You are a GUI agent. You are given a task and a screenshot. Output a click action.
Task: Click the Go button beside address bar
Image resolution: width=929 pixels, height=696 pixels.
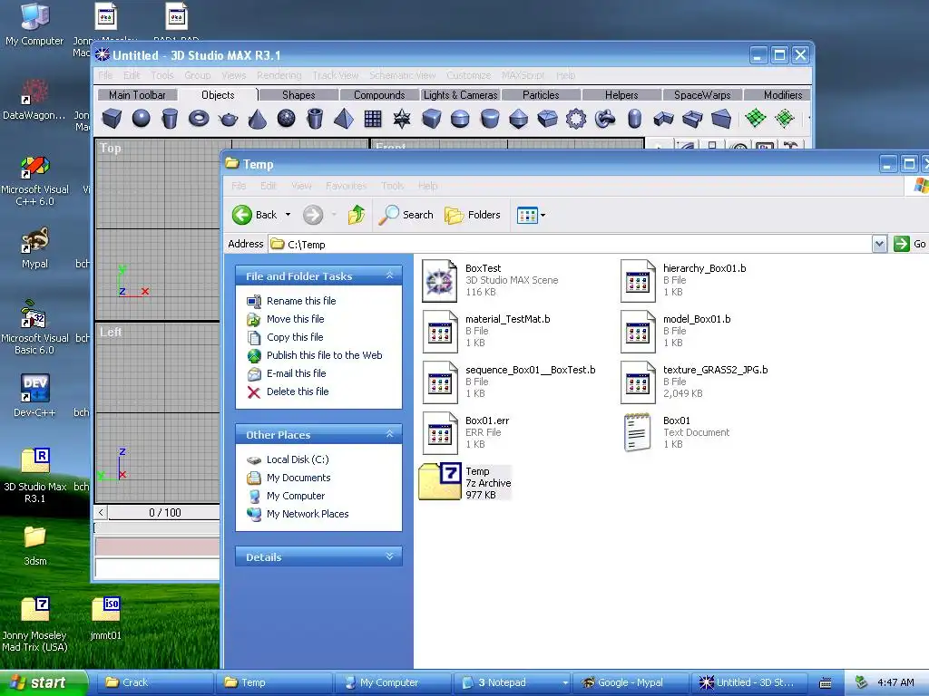click(911, 243)
